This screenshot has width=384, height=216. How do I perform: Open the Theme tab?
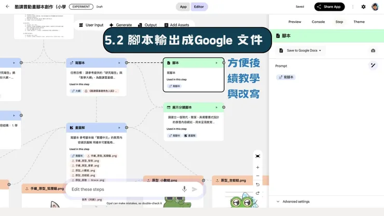pos(359,22)
